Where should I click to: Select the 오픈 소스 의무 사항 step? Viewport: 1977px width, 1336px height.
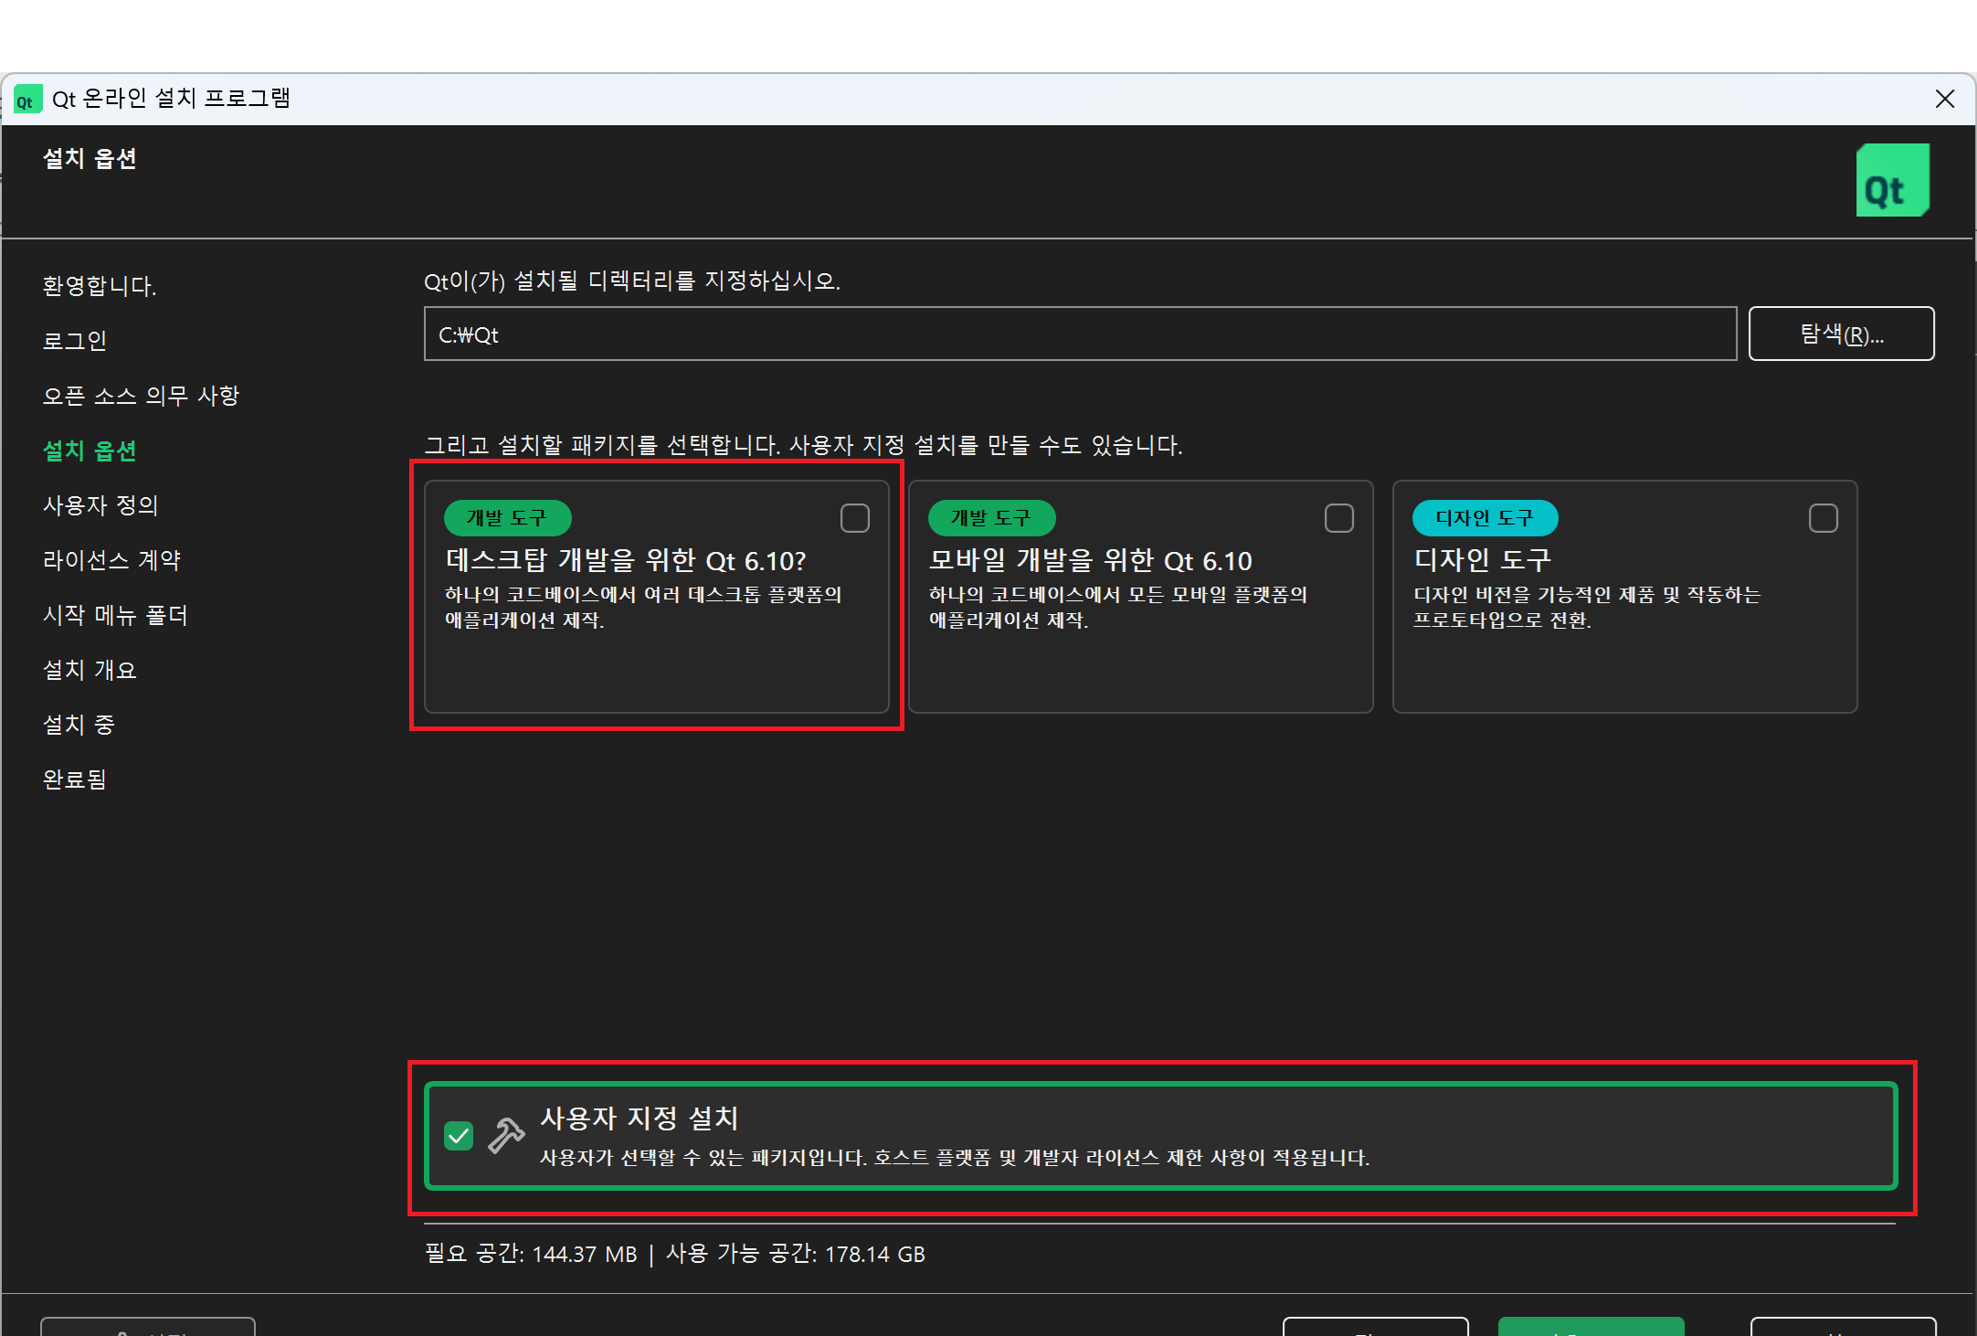coord(141,395)
